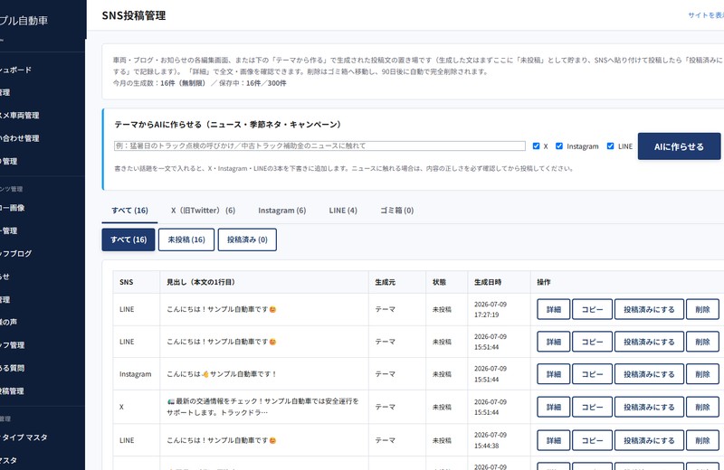Screen dimensions: 724x470
Task: Open 詳細 for the Instagram post row
Action: point(554,374)
